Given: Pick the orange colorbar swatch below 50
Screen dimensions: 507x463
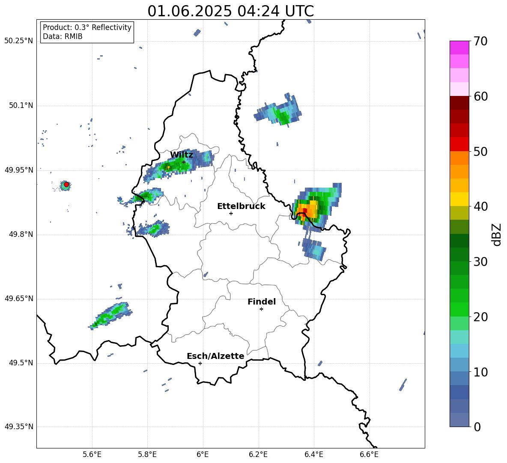Looking at the screenshot, I should [x=459, y=158].
